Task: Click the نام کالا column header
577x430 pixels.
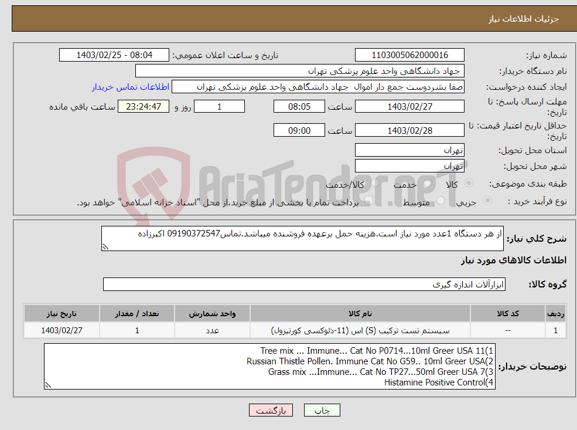Action: coord(360,314)
